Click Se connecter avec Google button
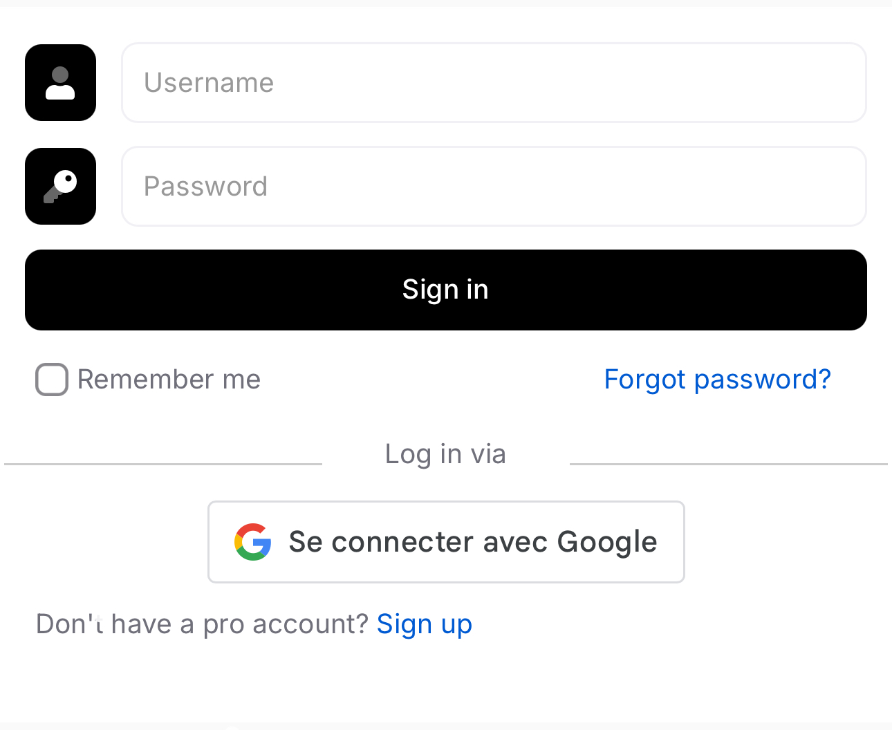Screen dimensions: 892x730 tap(446, 542)
